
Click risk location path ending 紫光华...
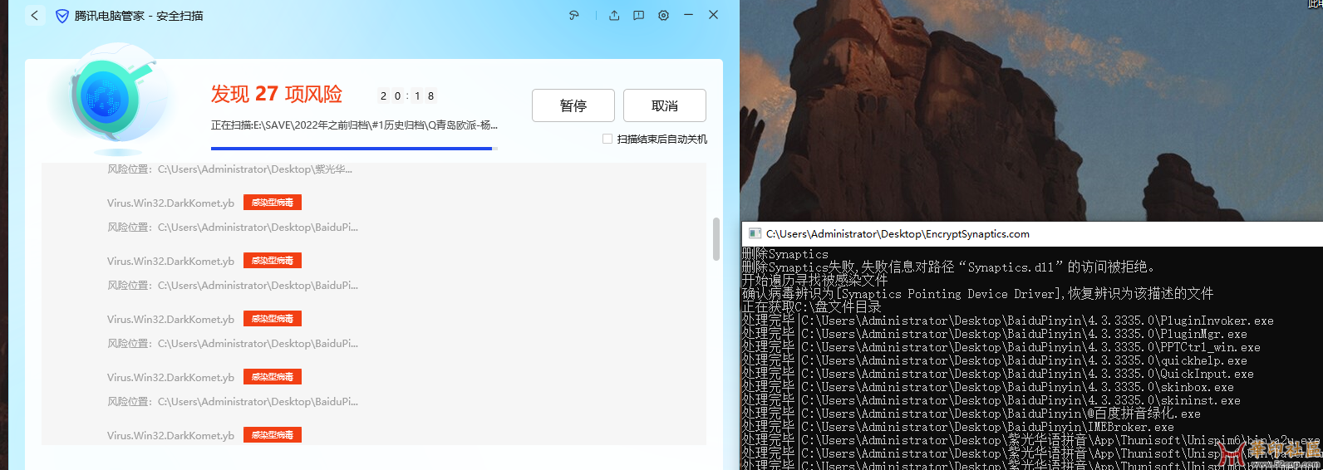tap(229, 169)
